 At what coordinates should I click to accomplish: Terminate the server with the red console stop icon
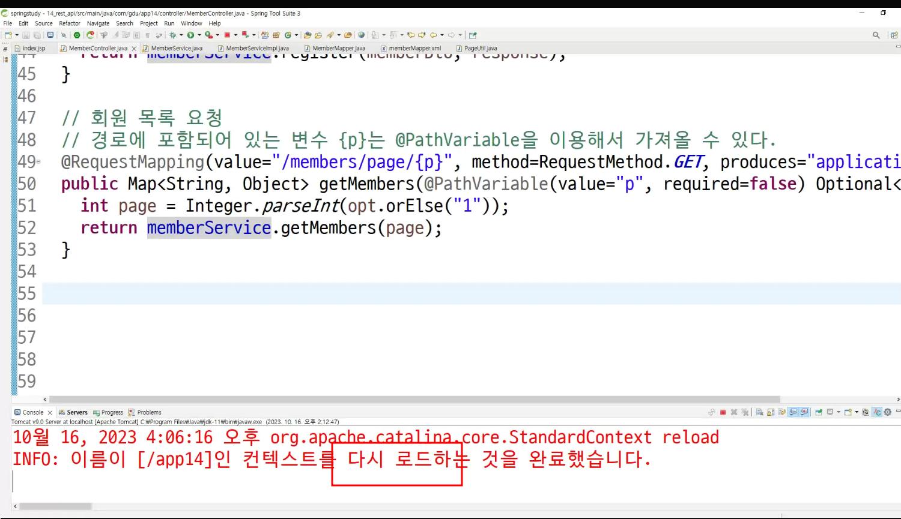(x=723, y=412)
